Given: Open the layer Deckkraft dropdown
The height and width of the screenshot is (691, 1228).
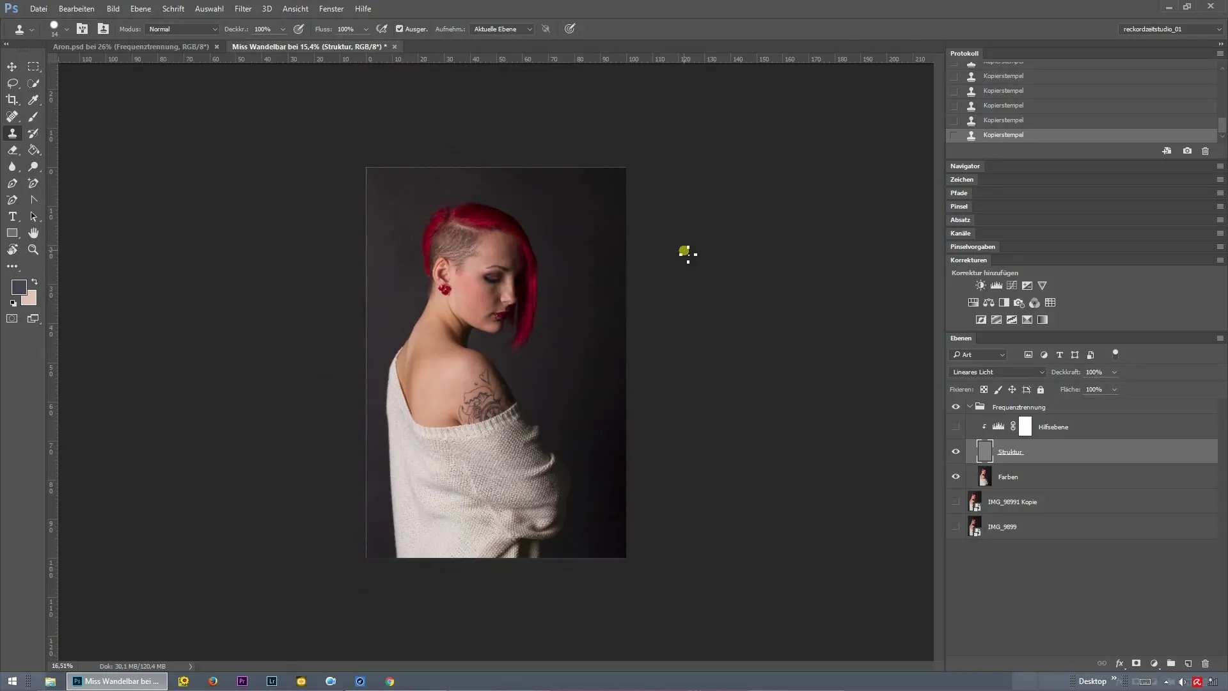Looking at the screenshot, I should click(x=1114, y=372).
